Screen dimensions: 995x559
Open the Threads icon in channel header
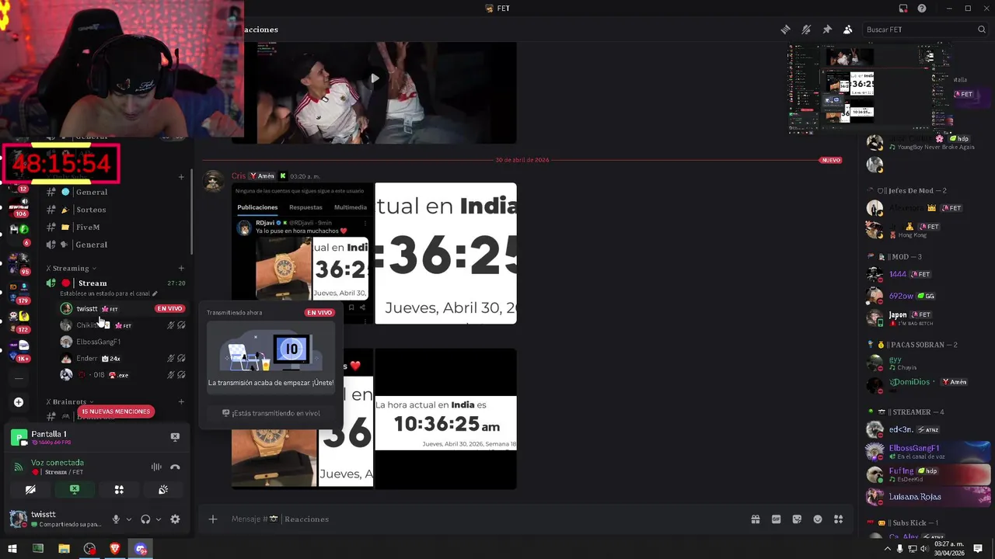785,30
